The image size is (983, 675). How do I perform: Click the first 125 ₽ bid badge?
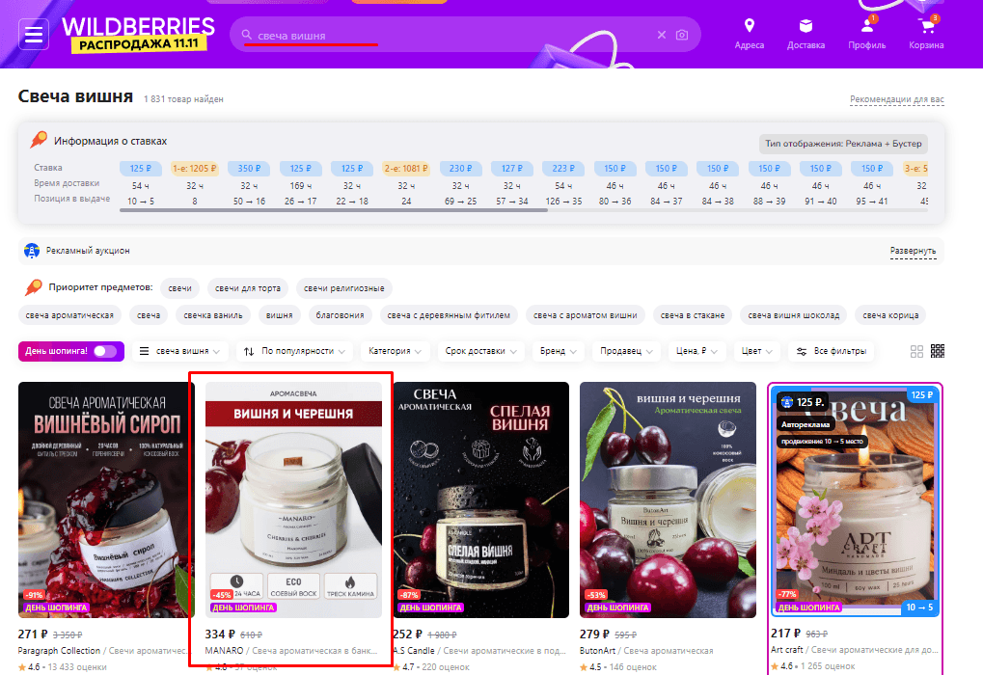(141, 169)
